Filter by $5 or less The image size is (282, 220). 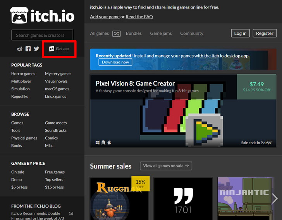pyautogui.click(x=19, y=187)
